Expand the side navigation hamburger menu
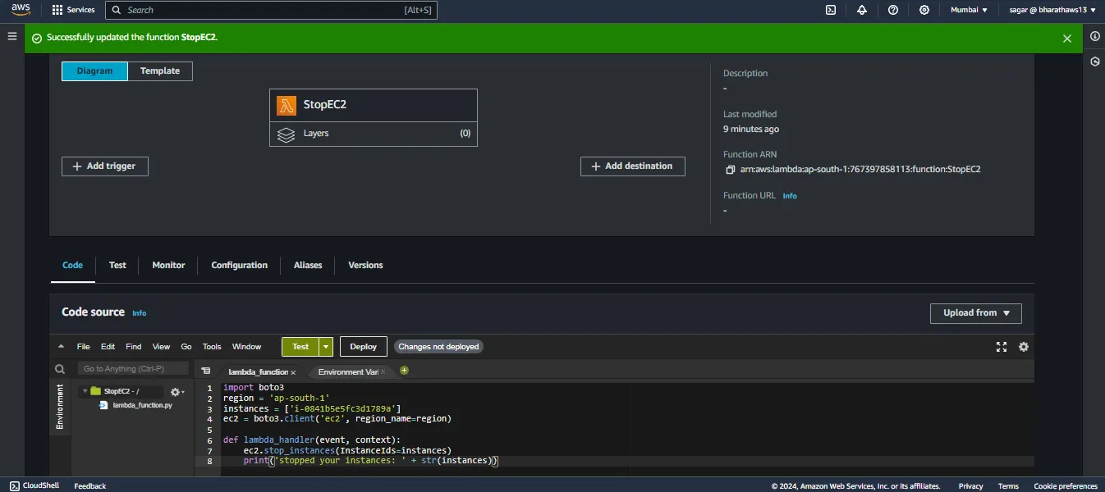Screen dimensions: 1105x492 coord(12,36)
